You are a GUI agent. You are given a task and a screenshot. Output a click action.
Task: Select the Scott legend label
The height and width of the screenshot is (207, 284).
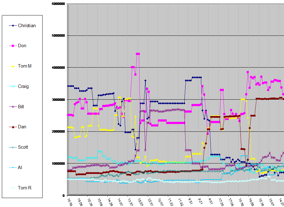click(23, 147)
